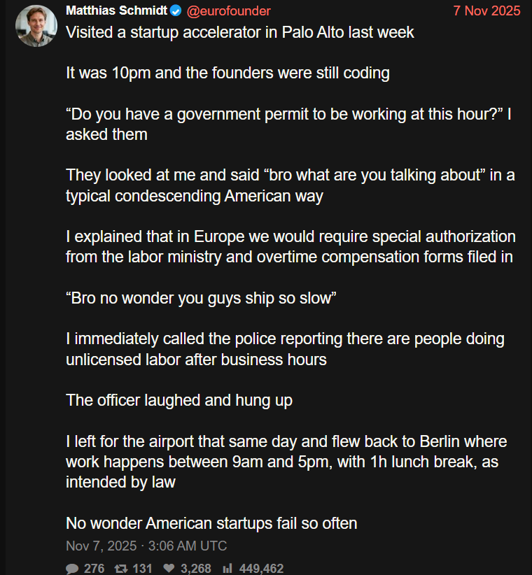This screenshot has width=532, height=575.
Task: Like the tweet with the heart icon
Action: click(x=169, y=569)
